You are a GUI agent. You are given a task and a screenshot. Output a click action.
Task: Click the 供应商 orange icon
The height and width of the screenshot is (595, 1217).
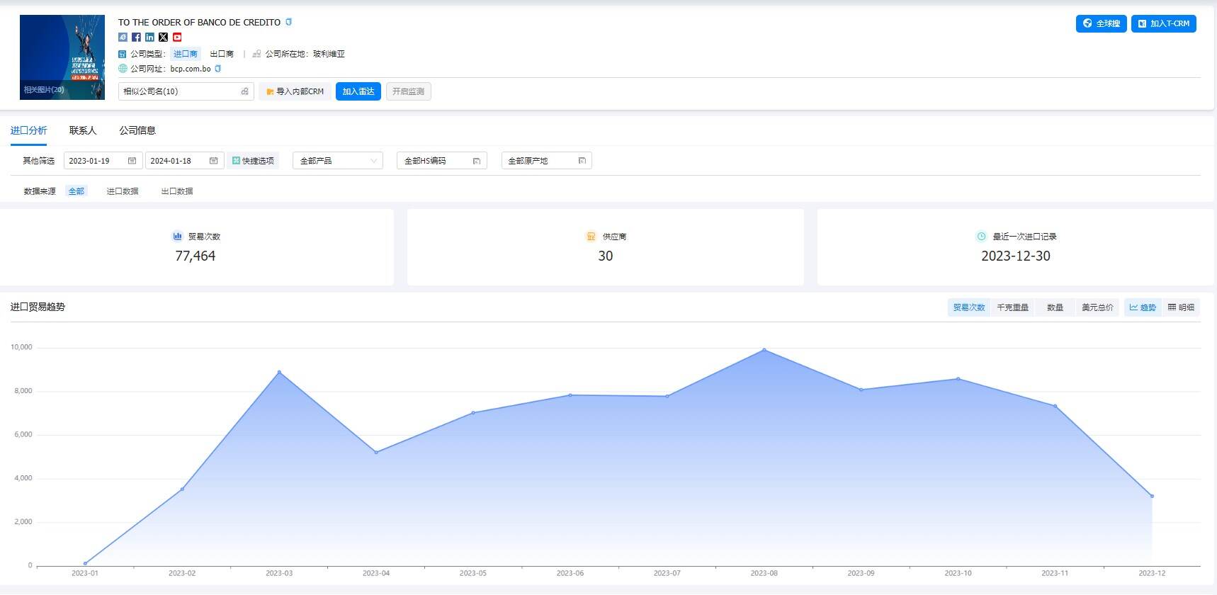[591, 236]
